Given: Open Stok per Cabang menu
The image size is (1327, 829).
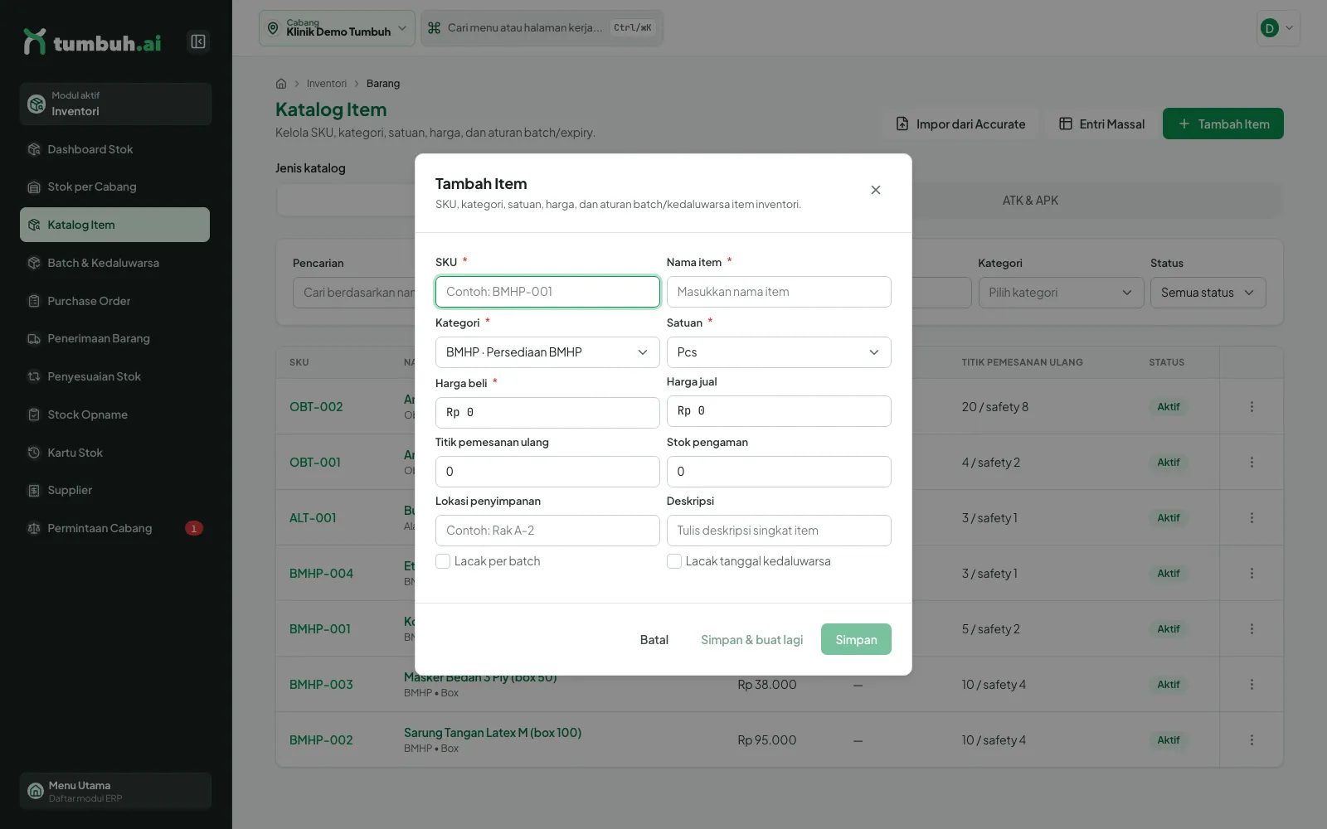Looking at the screenshot, I should coord(114,187).
